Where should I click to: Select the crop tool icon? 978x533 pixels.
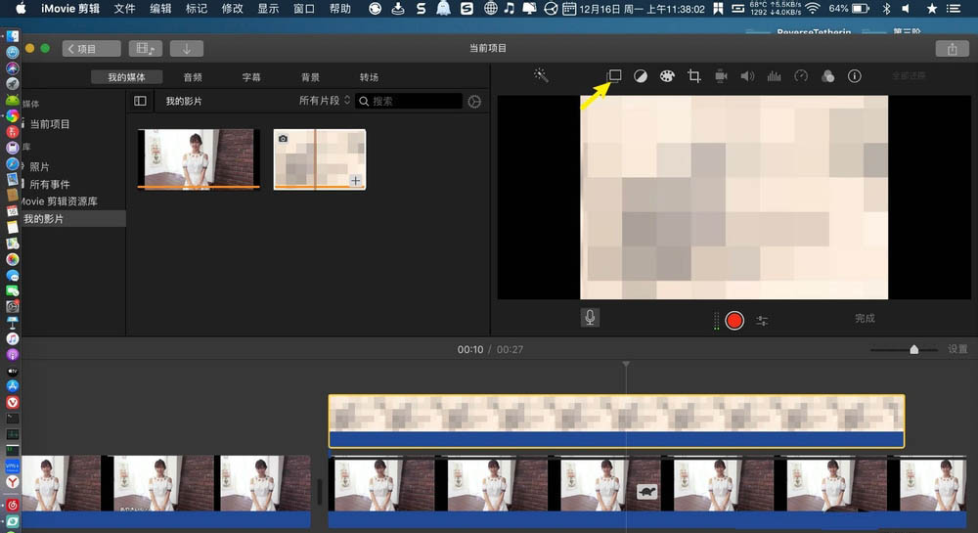coord(694,76)
